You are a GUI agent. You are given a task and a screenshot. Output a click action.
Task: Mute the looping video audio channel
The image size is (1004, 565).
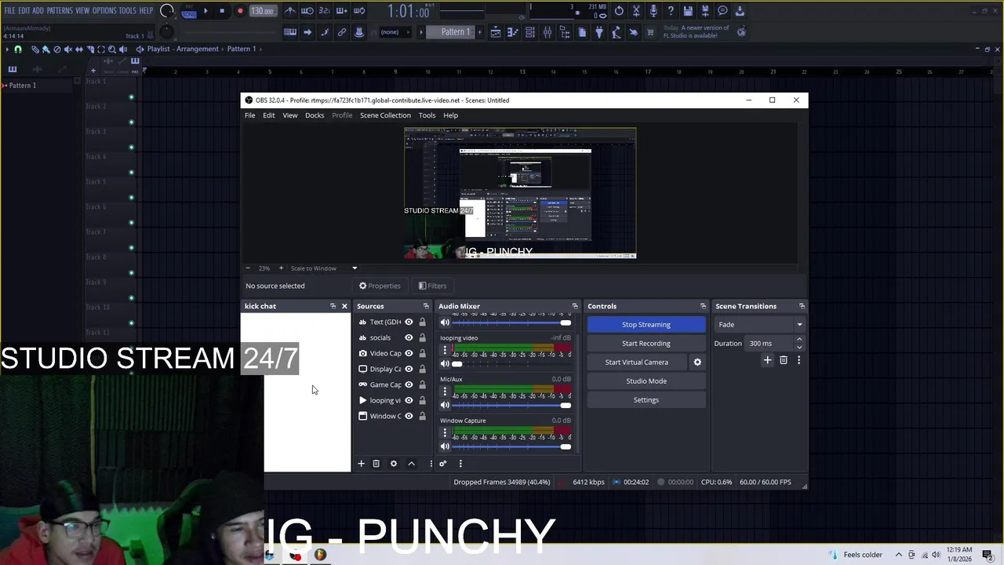coord(445,364)
